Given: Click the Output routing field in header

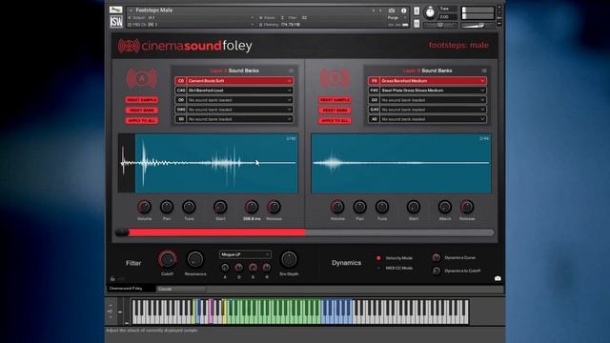Looking at the screenshot, I should click(x=191, y=17).
